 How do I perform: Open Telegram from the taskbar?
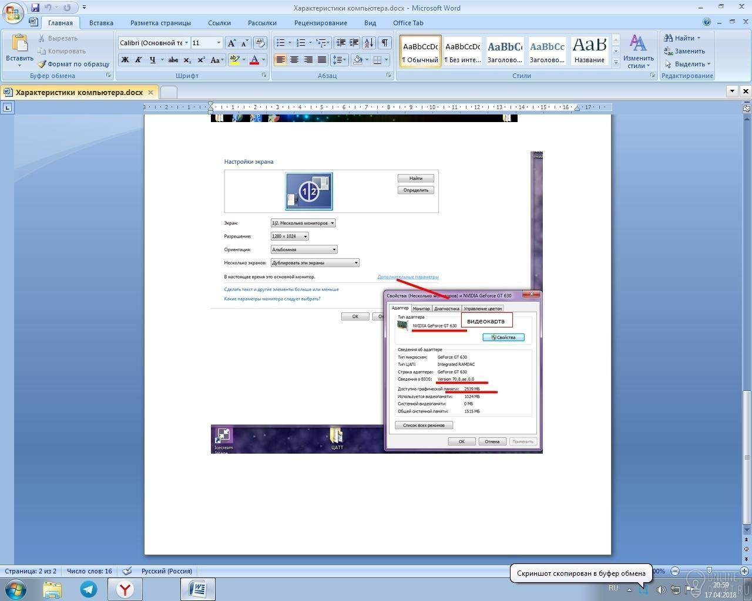[89, 589]
